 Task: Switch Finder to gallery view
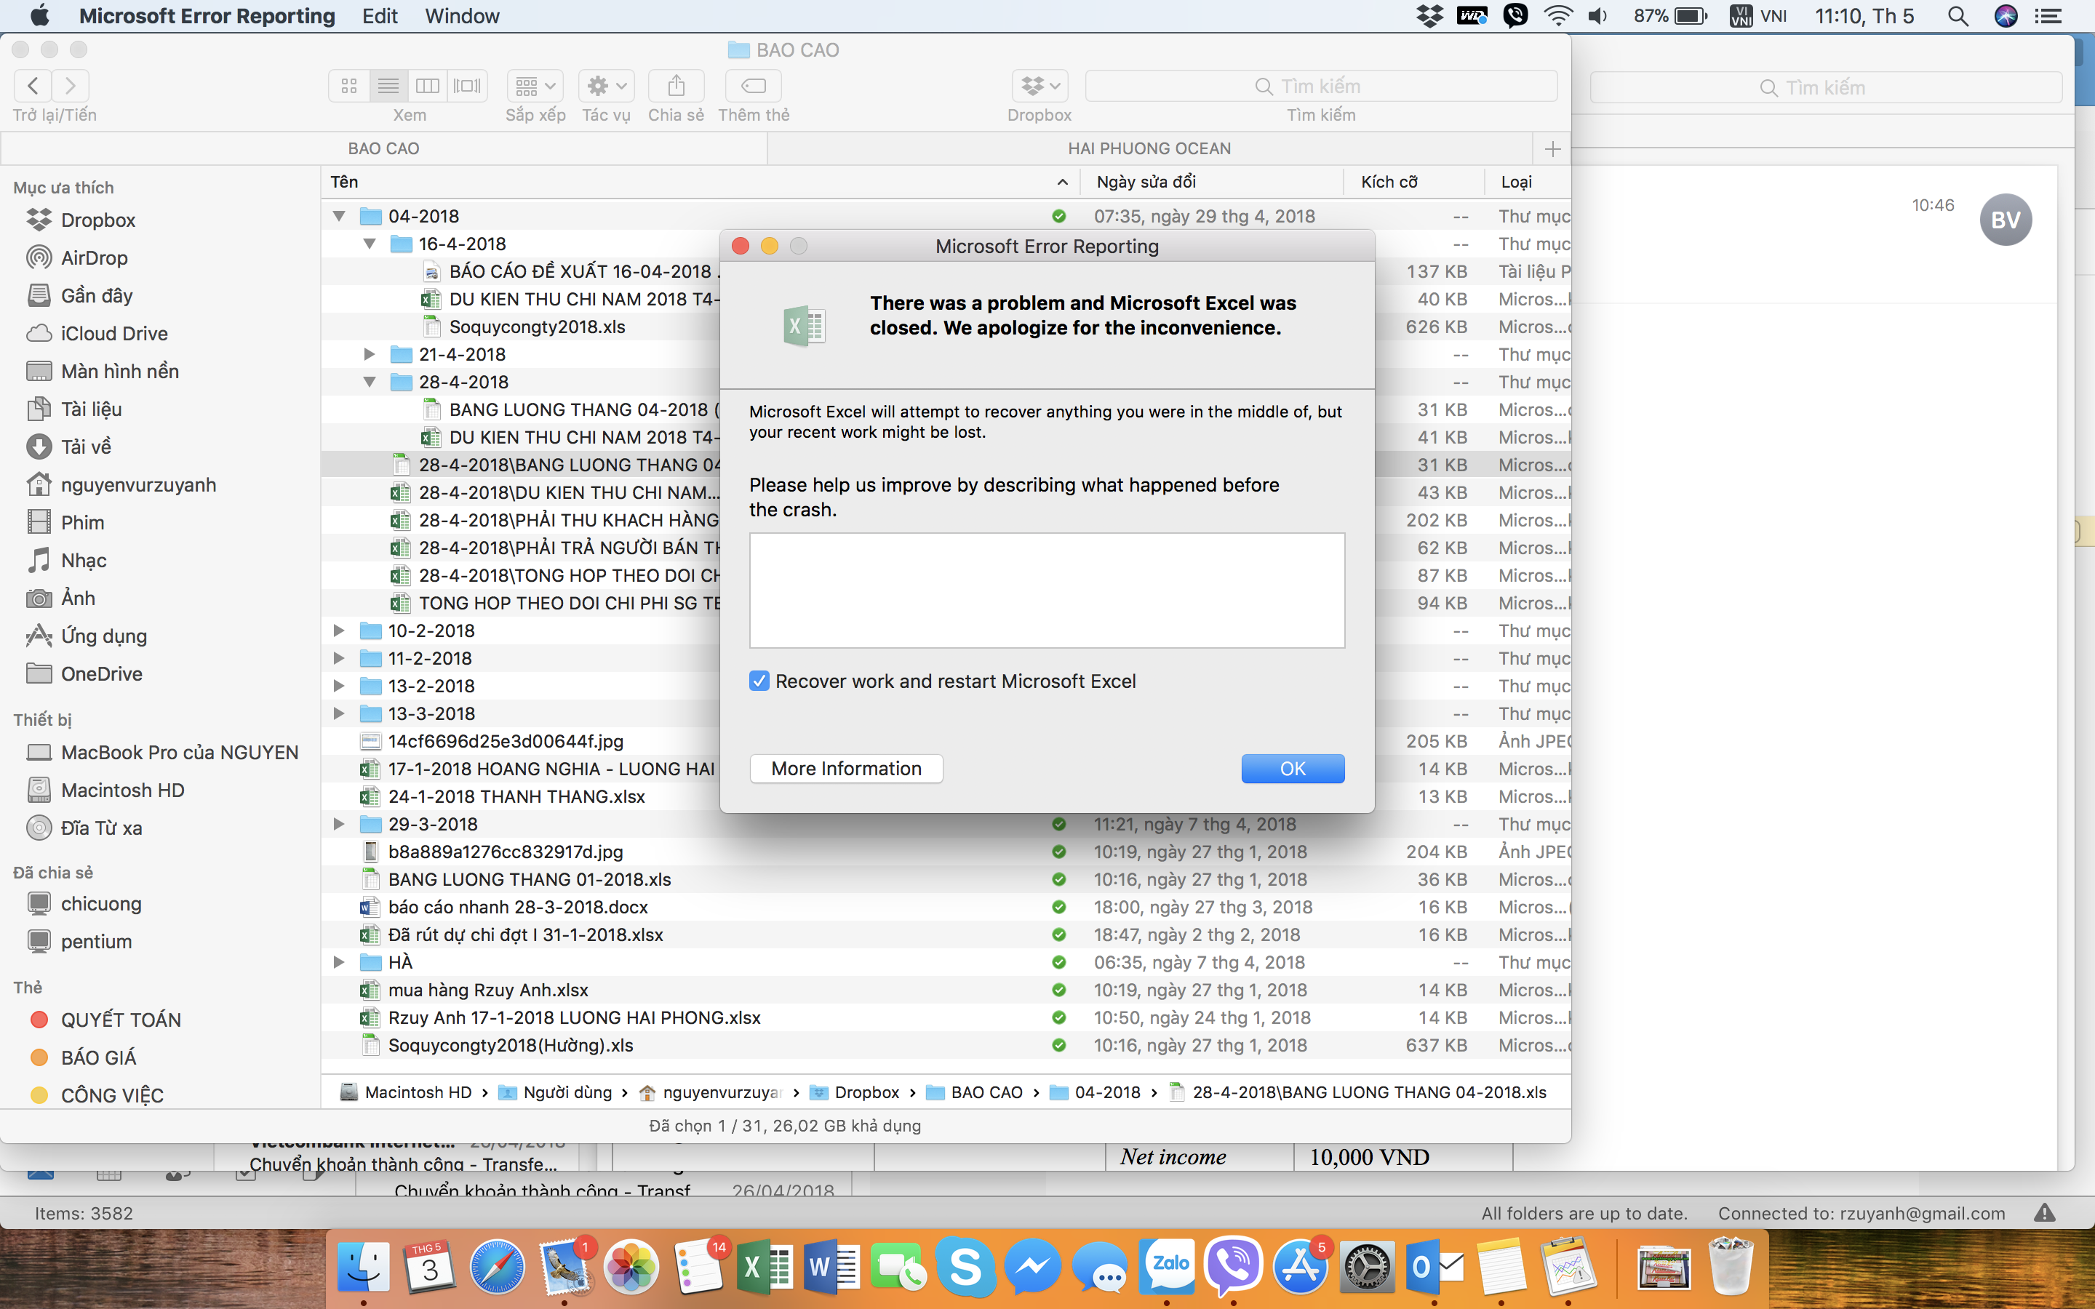(468, 86)
